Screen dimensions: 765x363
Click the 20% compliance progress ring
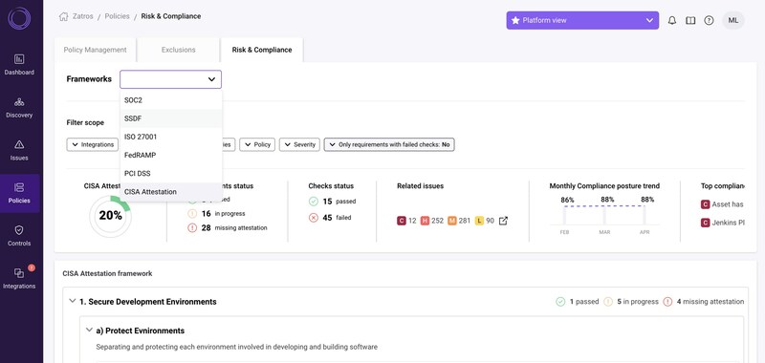(111, 216)
